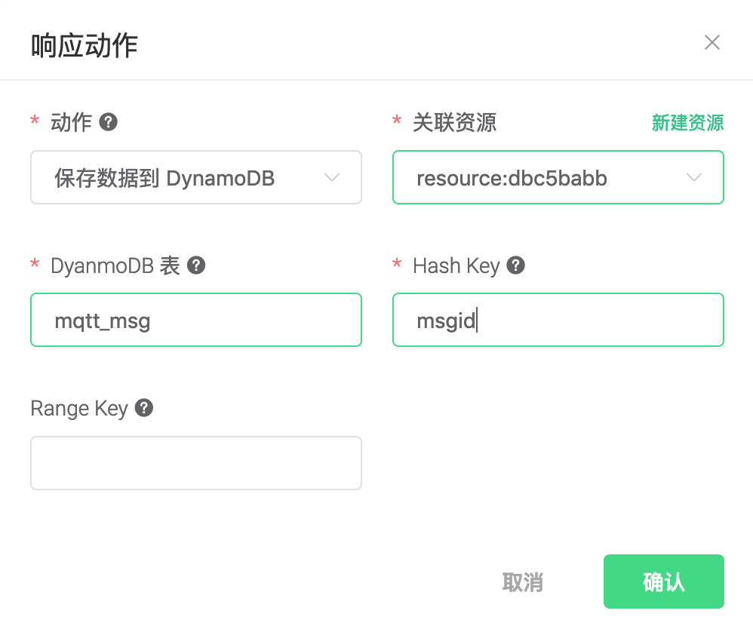Image resolution: width=753 pixels, height=632 pixels.
Task: Click the chevron on the resource:dbc5babb selector
Action: coord(693,177)
